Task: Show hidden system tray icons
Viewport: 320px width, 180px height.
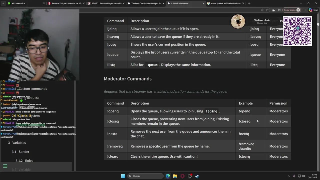Action: point(289,176)
